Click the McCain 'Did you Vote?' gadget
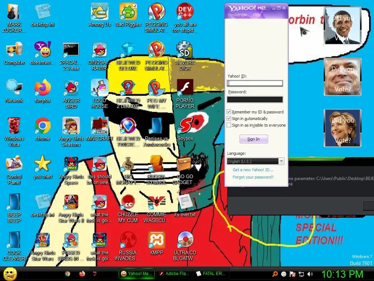374x281 pixels. (343, 77)
